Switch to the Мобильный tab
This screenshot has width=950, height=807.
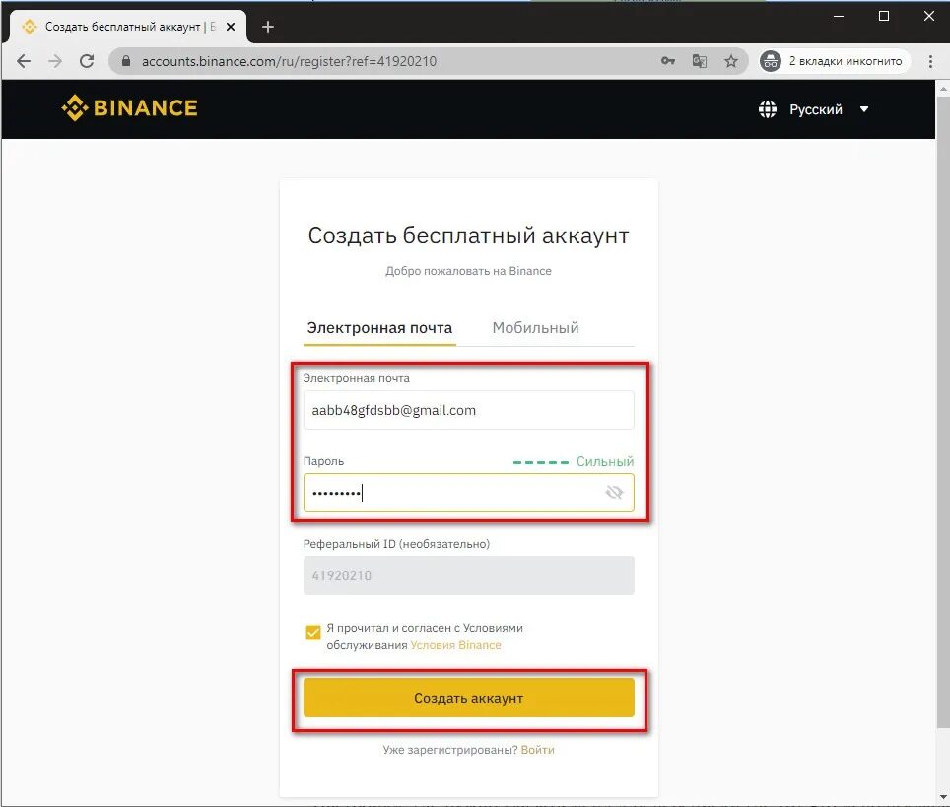tap(535, 328)
